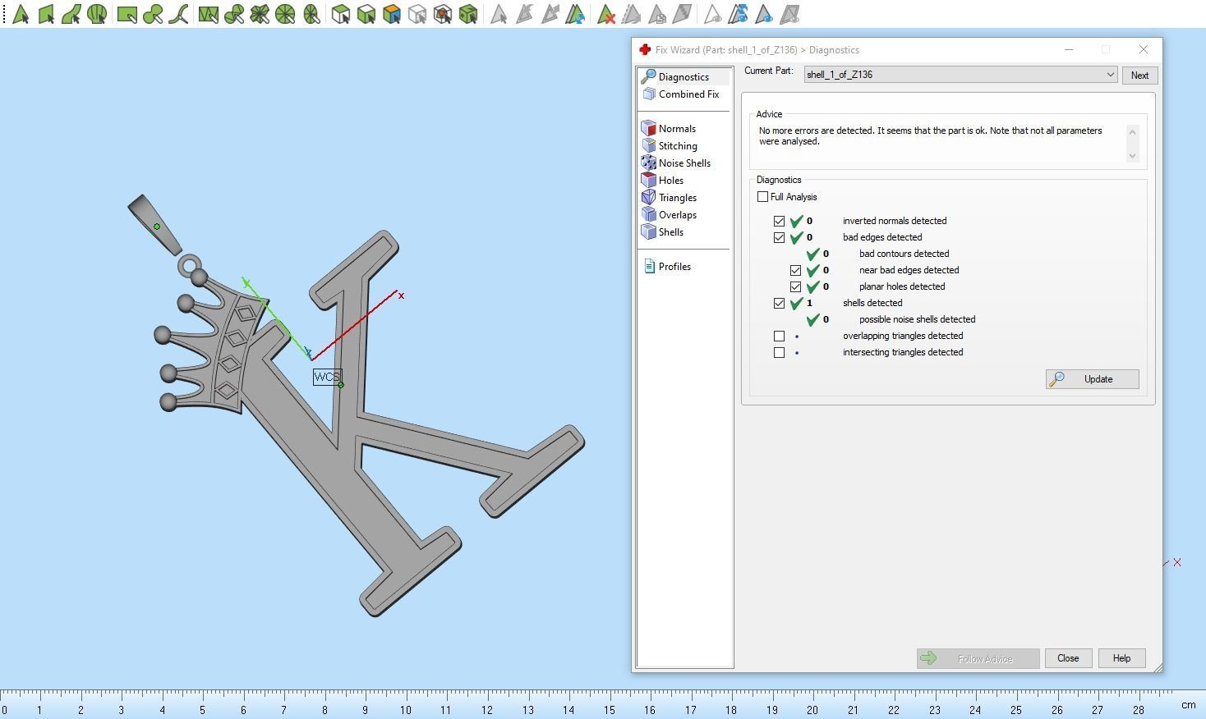Pick the round segmented wheel marking tool
The image size is (1206, 719).
[285, 14]
